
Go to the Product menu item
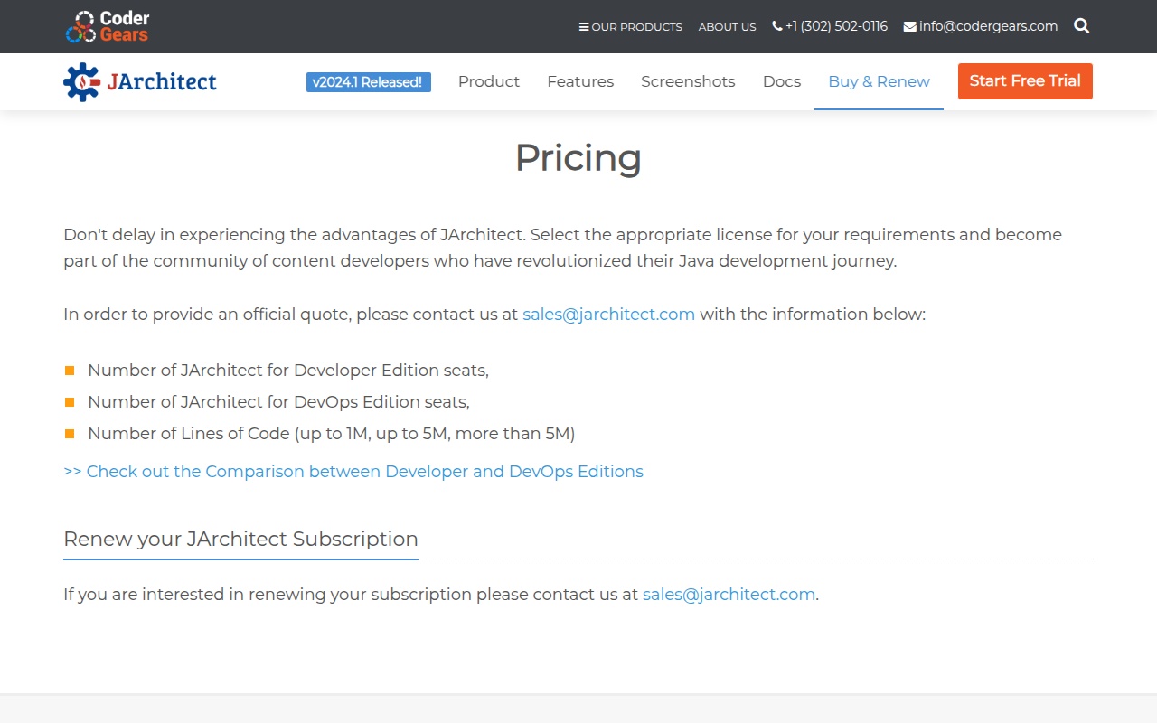[x=488, y=81]
